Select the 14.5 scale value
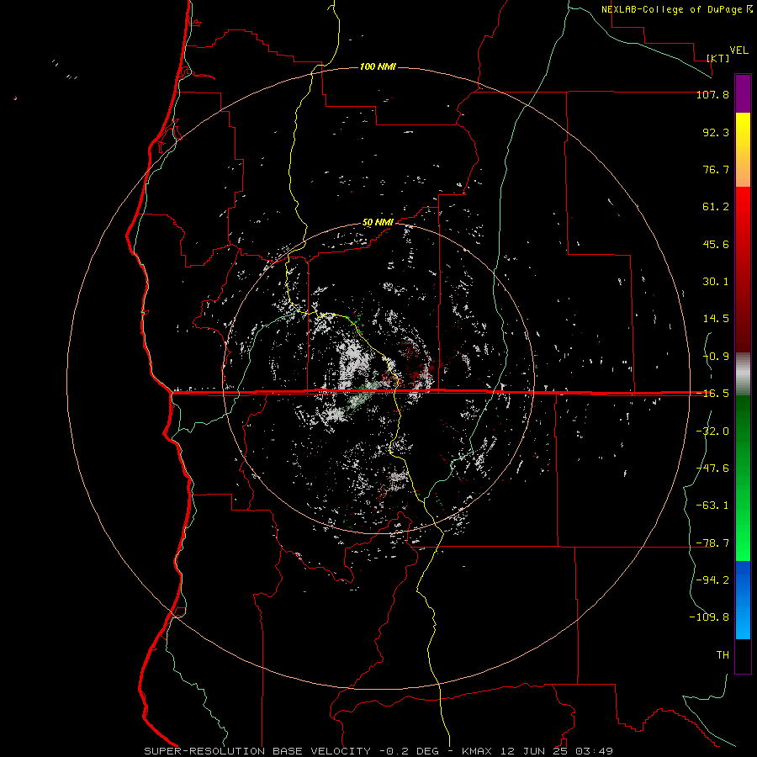 click(x=716, y=319)
